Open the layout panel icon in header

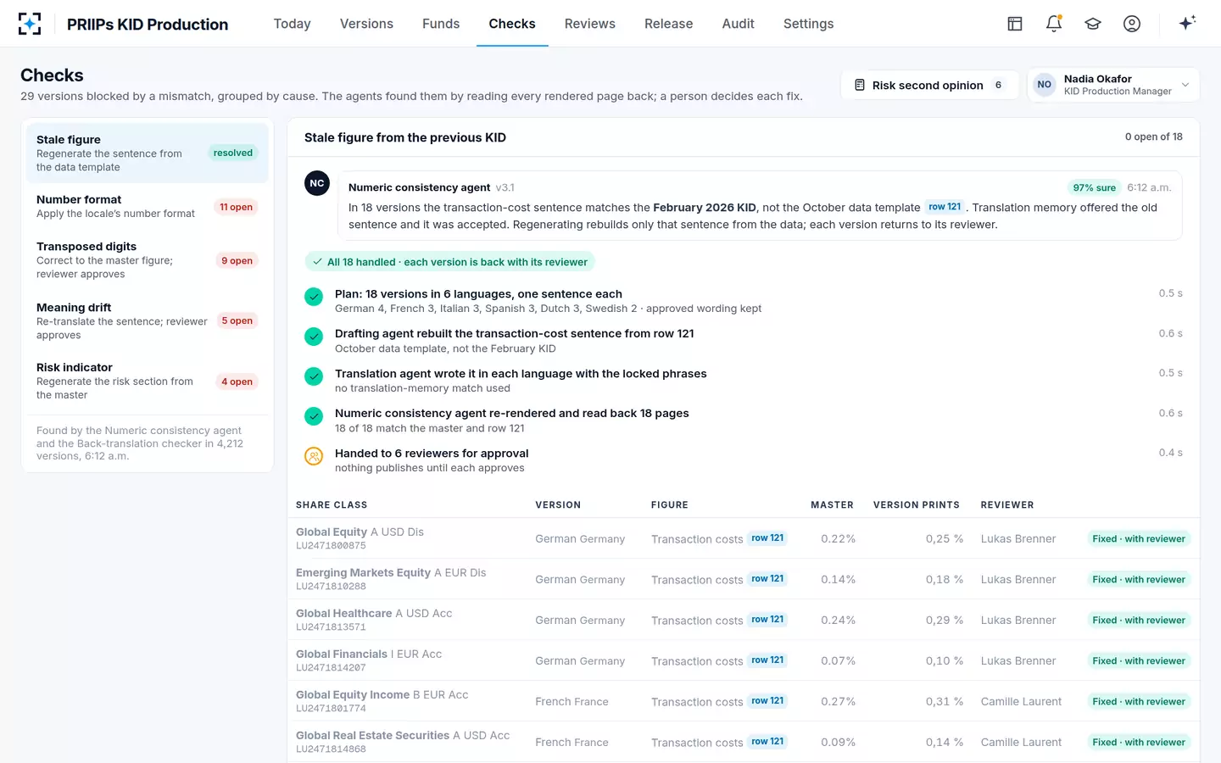click(x=1015, y=24)
